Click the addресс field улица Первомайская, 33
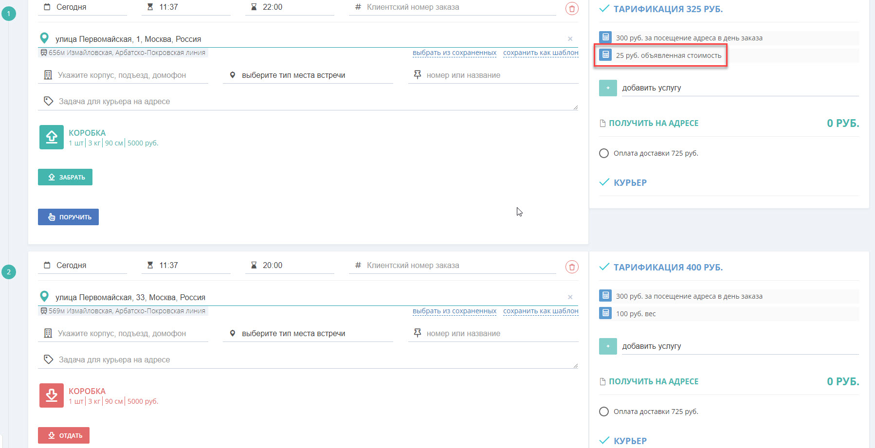This screenshot has width=875, height=448. click(308, 297)
